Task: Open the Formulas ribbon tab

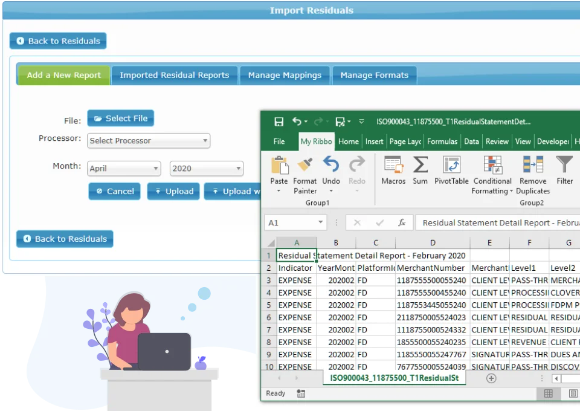Action: tap(442, 141)
